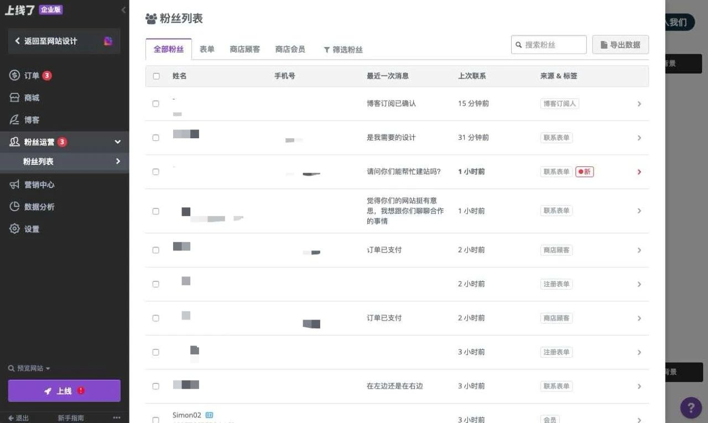Switch to the 表单 tab
The height and width of the screenshot is (423, 708).
pyautogui.click(x=207, y=49)
